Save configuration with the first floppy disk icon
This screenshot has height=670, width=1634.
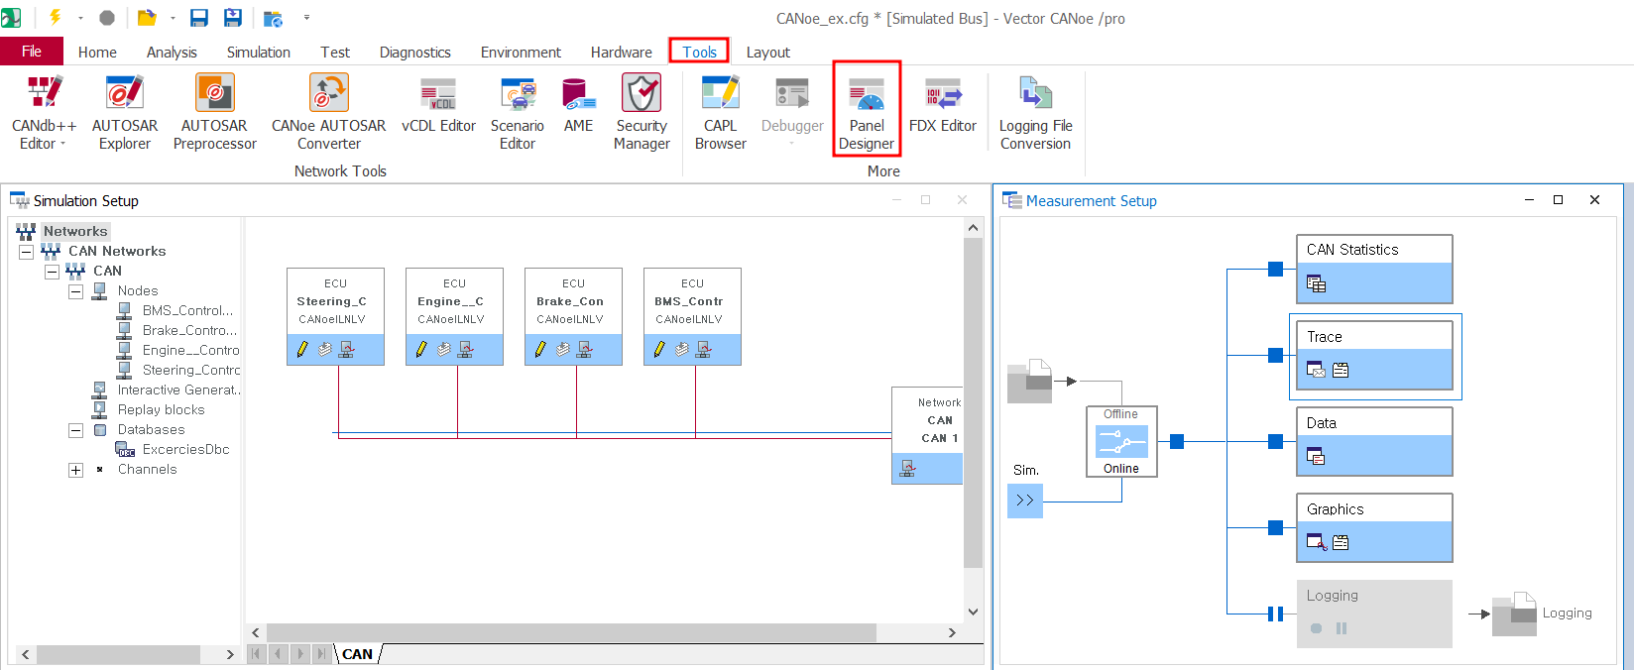(199, 18)
